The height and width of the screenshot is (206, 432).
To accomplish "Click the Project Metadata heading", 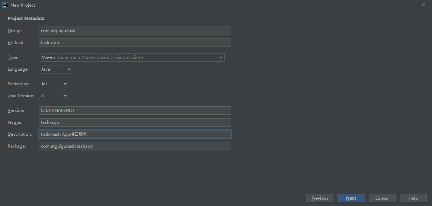I will pyautogui.click(x=26, y=18).
